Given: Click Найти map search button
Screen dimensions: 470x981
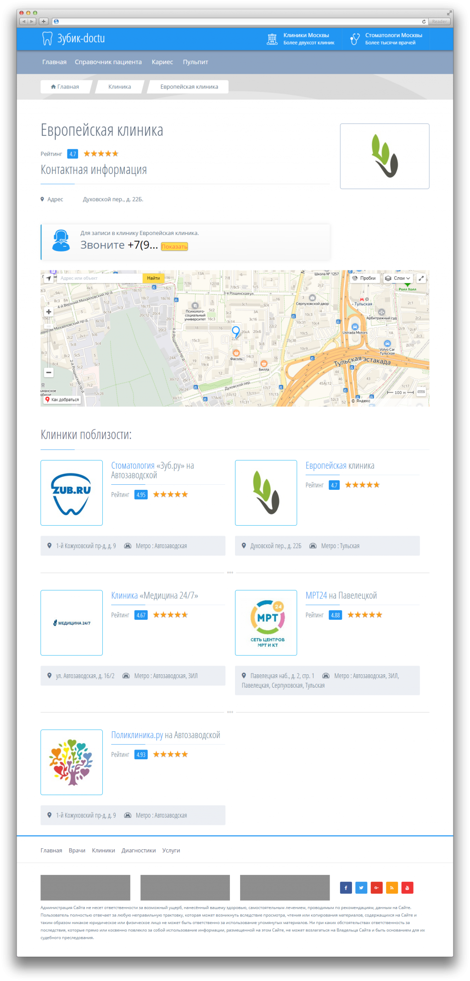Looking at the screenshot, I should coord(153,278).
